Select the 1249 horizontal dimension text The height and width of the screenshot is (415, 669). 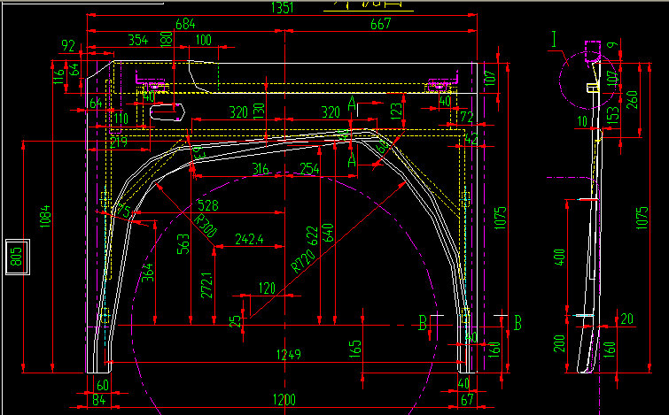click(x=288, y=355)
